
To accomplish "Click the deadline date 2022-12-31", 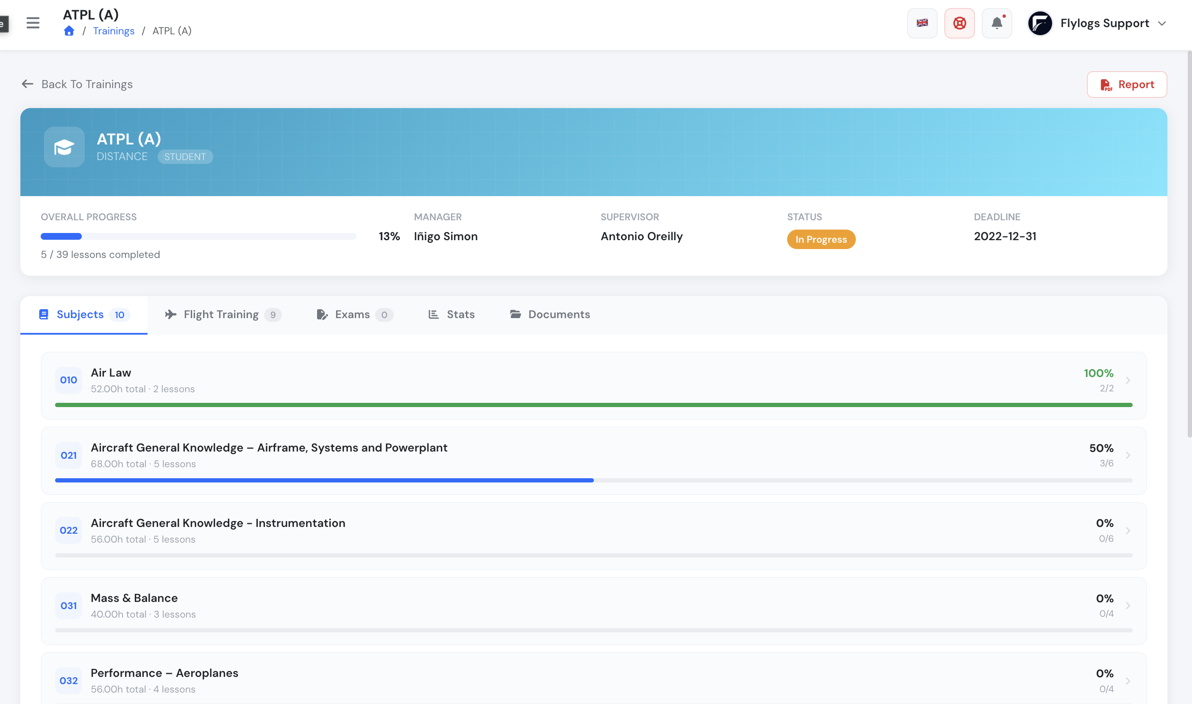I will click(1005, 236).
